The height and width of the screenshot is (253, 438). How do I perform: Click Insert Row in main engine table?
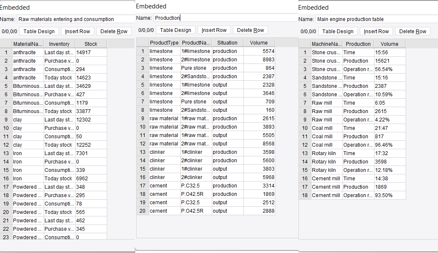[376, 31]
